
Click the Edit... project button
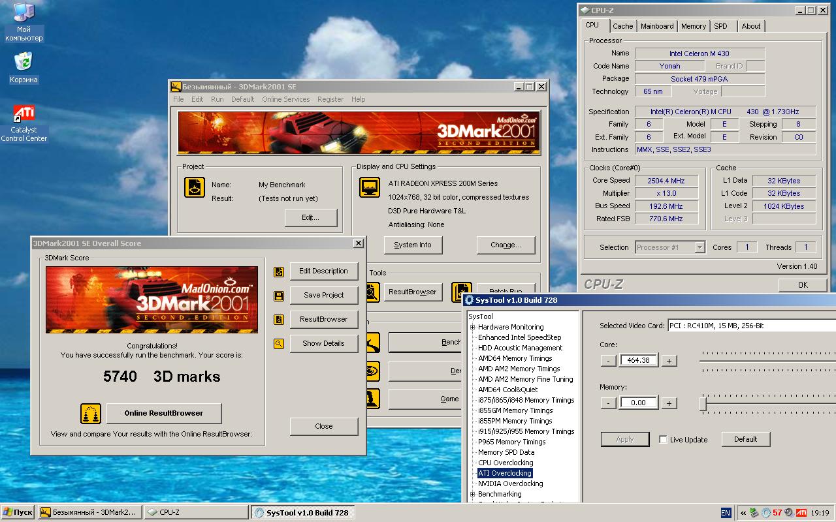(x=310, y=218)
